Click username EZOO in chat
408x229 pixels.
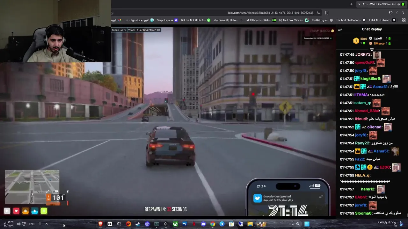(x=385, y=167)
